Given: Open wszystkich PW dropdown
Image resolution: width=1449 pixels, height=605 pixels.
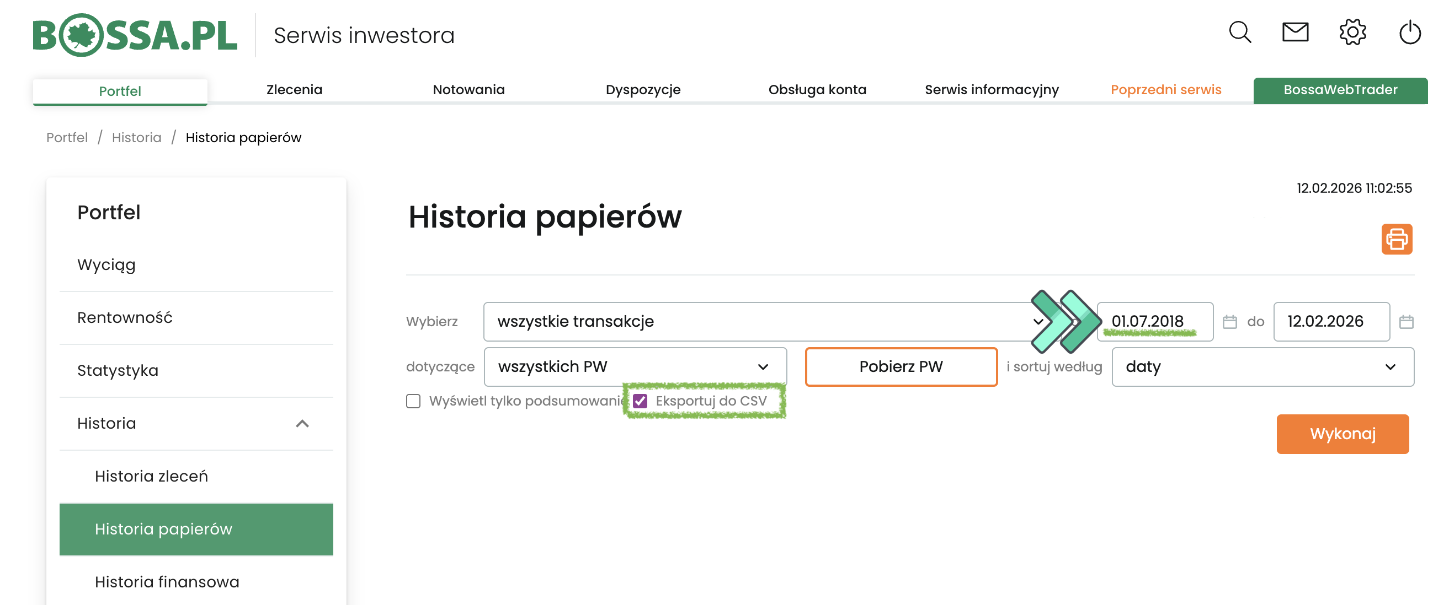Looking at the screenshot, I should point(635,367).
